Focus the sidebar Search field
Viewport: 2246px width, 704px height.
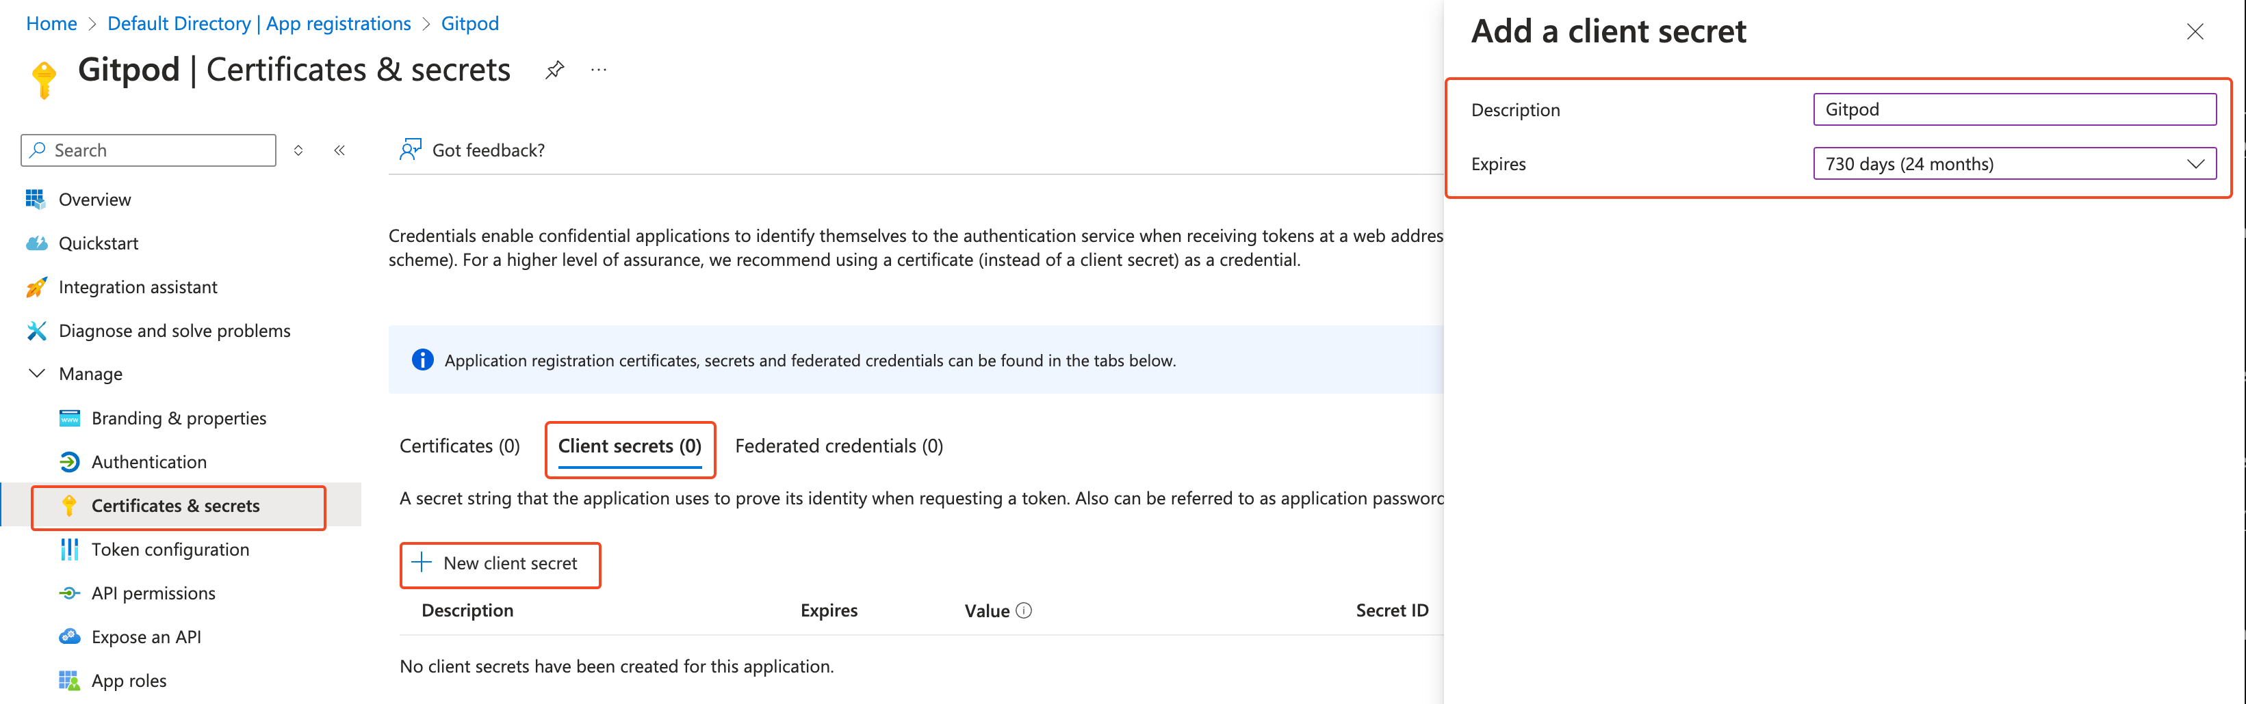click(149, 150)
